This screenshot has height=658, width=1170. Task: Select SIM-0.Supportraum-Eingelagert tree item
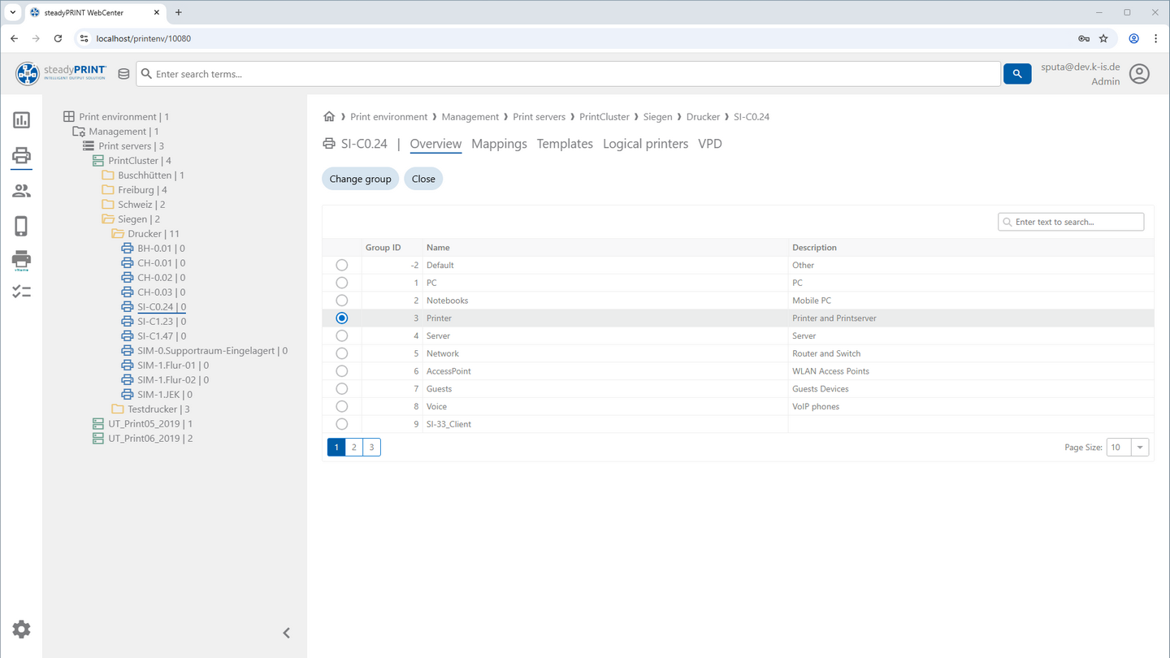tap(212, 351)
